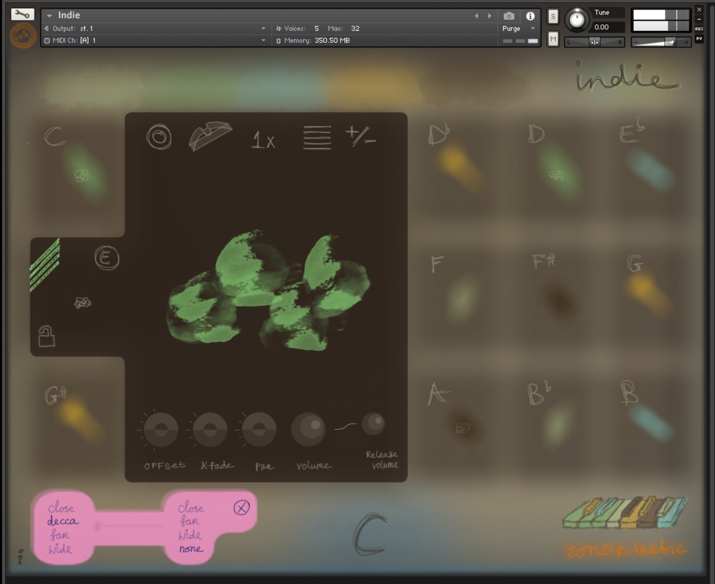Click the padlock icon
The height and width of the screenshot is (584, 715).
pyautogui.click(x=46, y=336)
